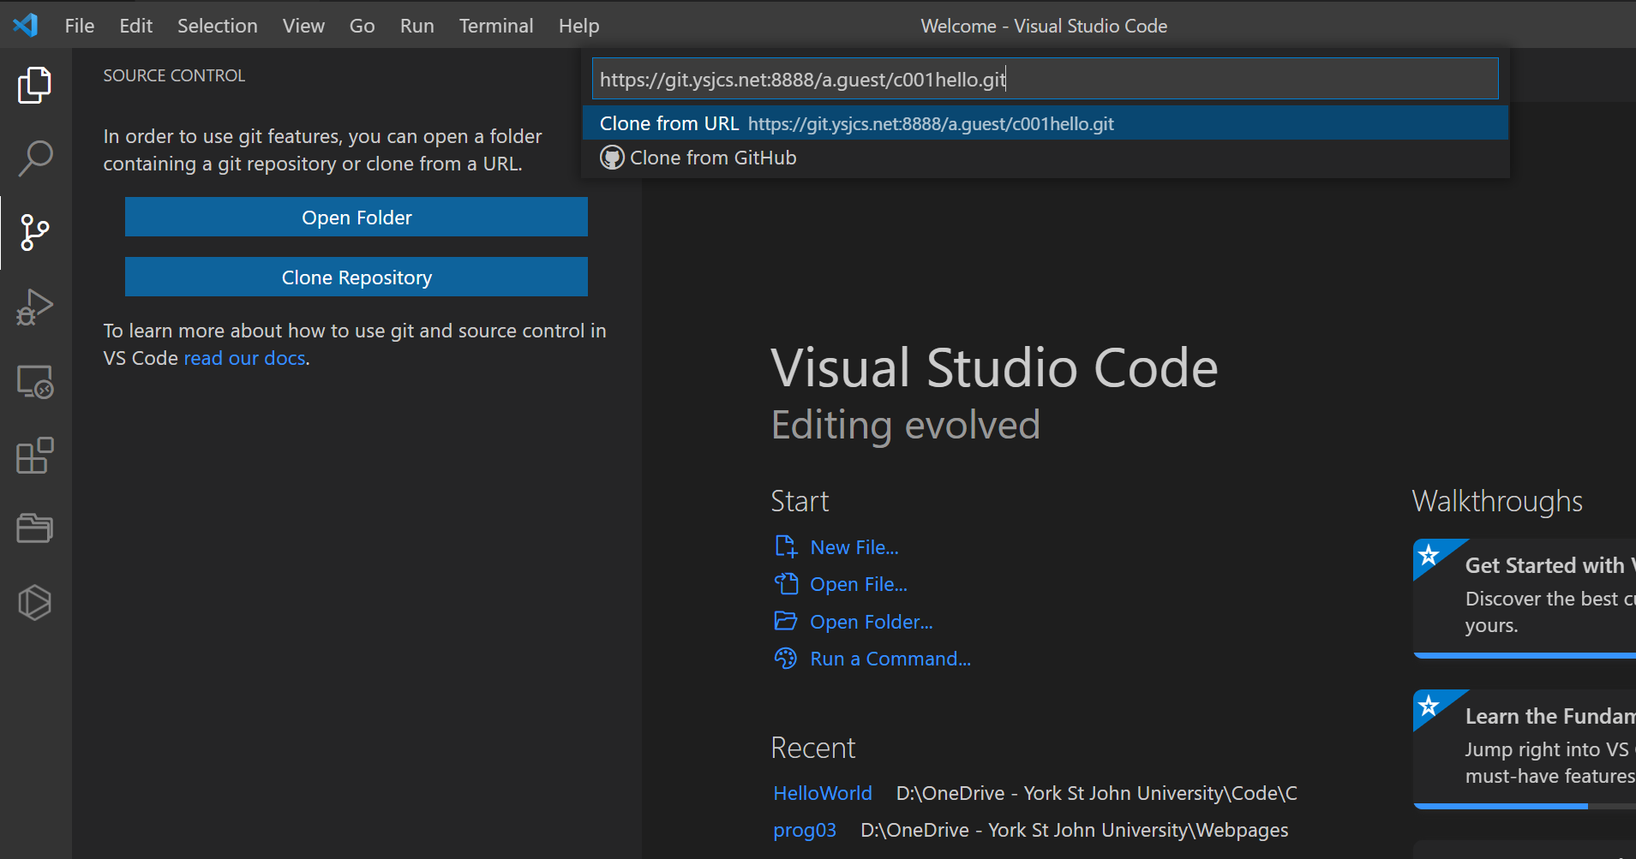Viewport: 1636px width, 859px height.
Task: Click the 'Visual Studio Code' welcome heading
Action: 994,367
